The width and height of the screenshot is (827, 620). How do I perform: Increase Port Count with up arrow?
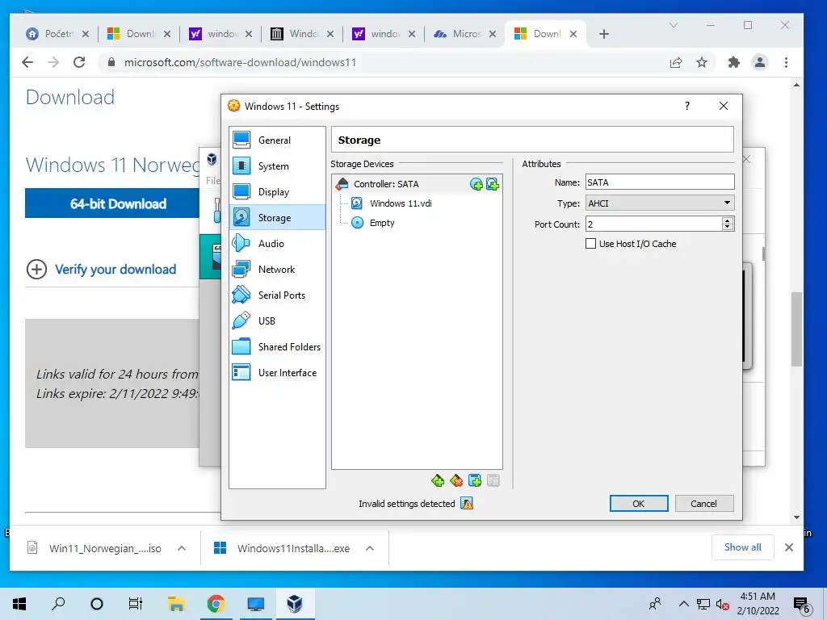pos(728,220)
